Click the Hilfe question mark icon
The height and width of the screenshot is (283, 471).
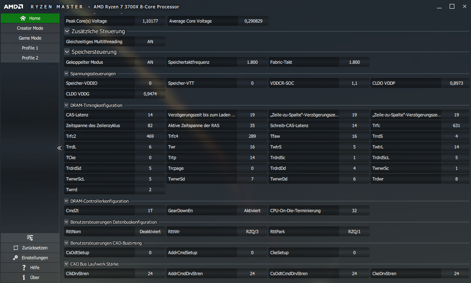coord(24,268)
